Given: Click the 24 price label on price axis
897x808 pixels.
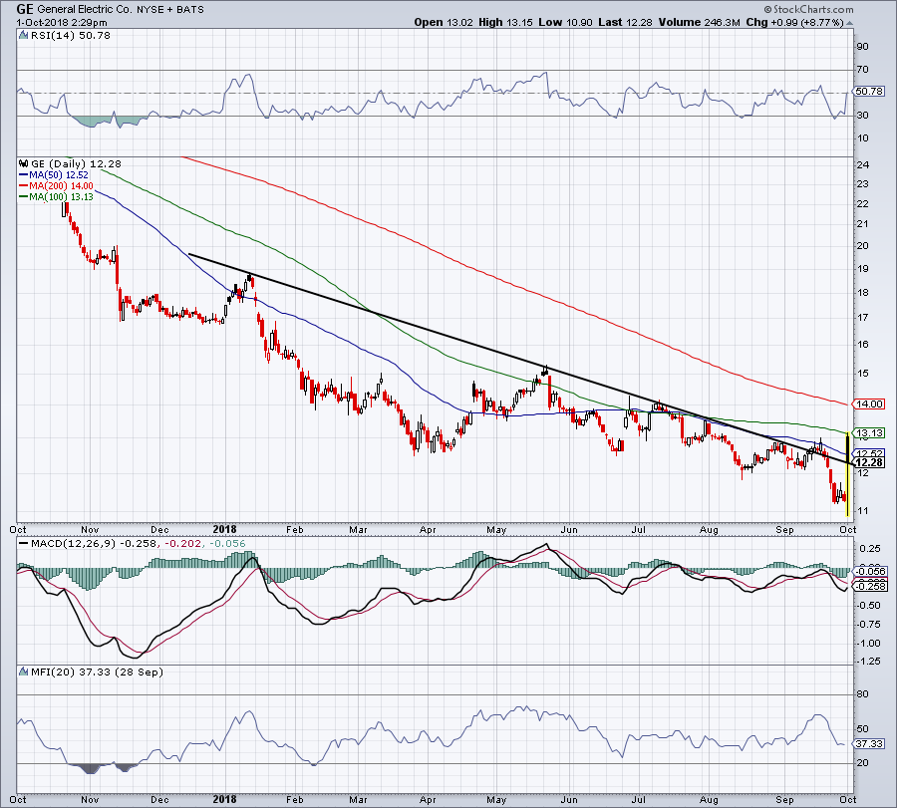Looking at the screenshot, I should pyautogui.click(x=863, y=164).
